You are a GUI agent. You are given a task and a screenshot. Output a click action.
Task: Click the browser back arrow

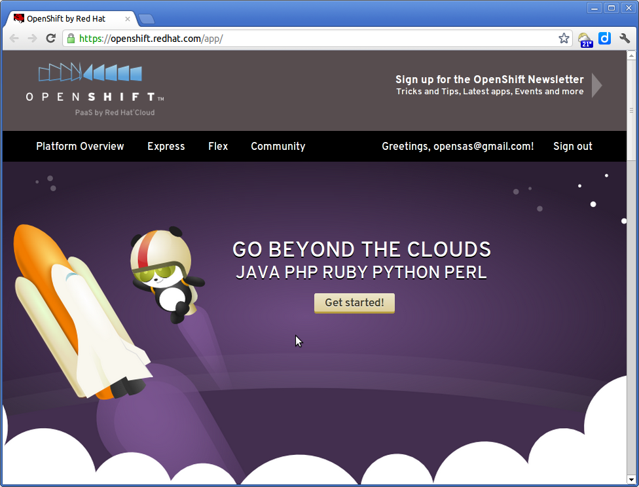(x=14, y=39)
